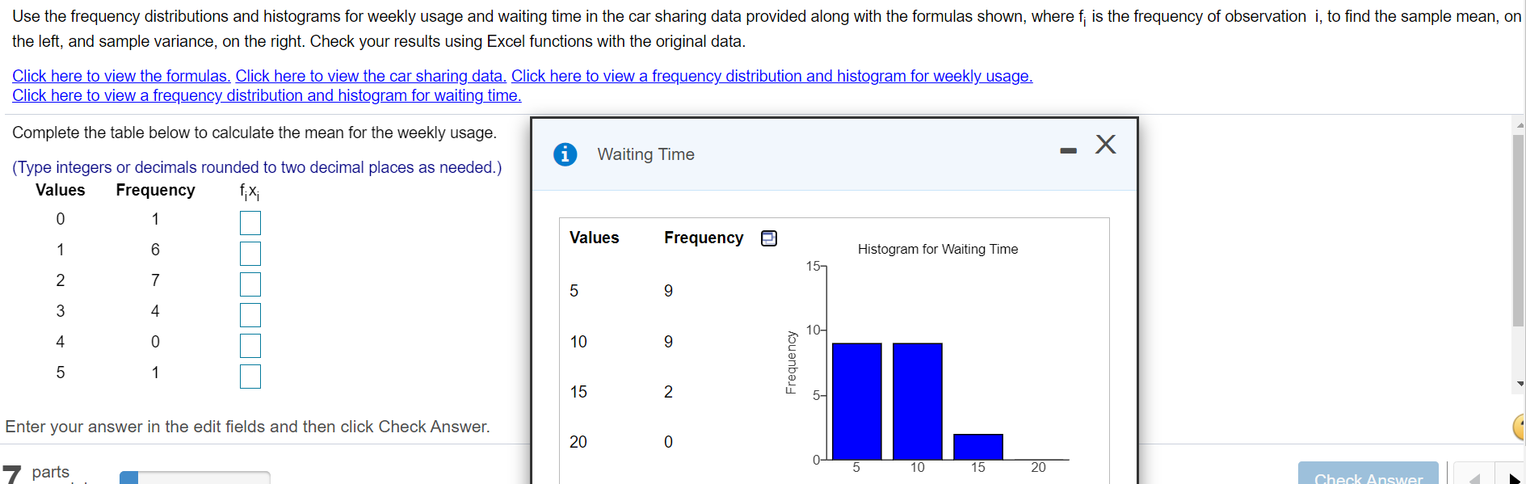Click the Histogram for Waiting Time chart title
Screen dimensions: 1526x484
936,249
